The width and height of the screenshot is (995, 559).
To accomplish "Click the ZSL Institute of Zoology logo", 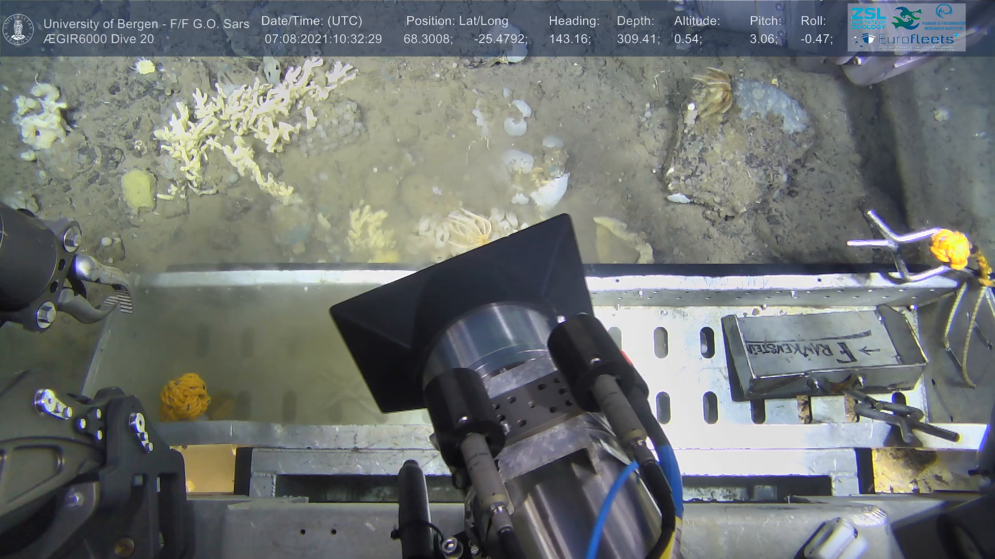I will (868, 18).
